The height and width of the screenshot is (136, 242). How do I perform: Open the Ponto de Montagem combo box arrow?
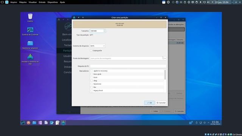[x=164, y=58]
